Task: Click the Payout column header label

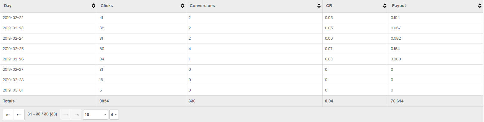Action: point(399,6)
